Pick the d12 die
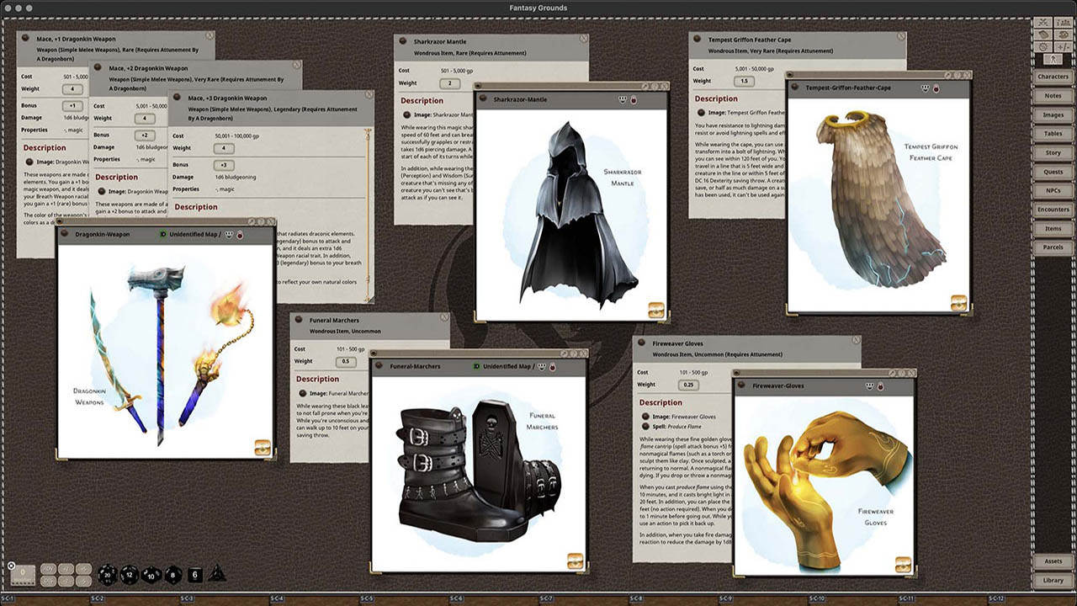This screenshot has width=1077, height=606. (129, 575)
